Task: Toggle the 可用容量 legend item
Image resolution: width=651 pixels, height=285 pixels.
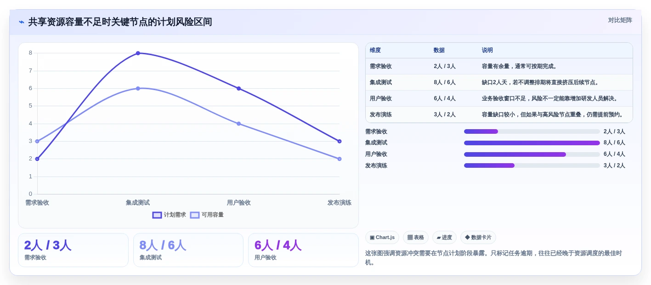Action: click(x=207, y=215)
